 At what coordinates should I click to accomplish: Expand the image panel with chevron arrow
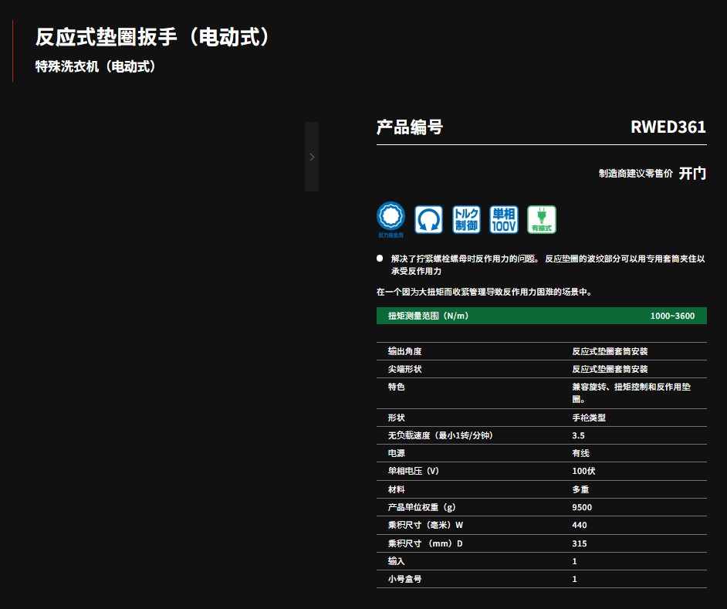[x=312, y=157]
